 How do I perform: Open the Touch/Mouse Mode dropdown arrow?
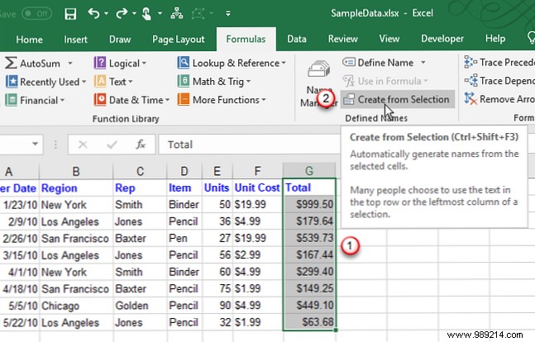[160, 14]
